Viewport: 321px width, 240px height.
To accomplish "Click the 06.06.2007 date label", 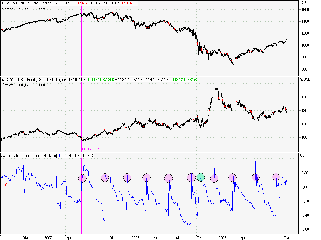I will [x=91, y=149].
